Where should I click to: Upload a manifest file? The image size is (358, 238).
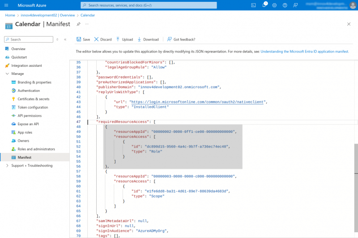(x=124, y=39)
